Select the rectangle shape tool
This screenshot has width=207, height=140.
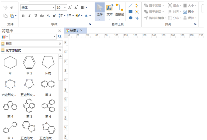pos(130,12)
